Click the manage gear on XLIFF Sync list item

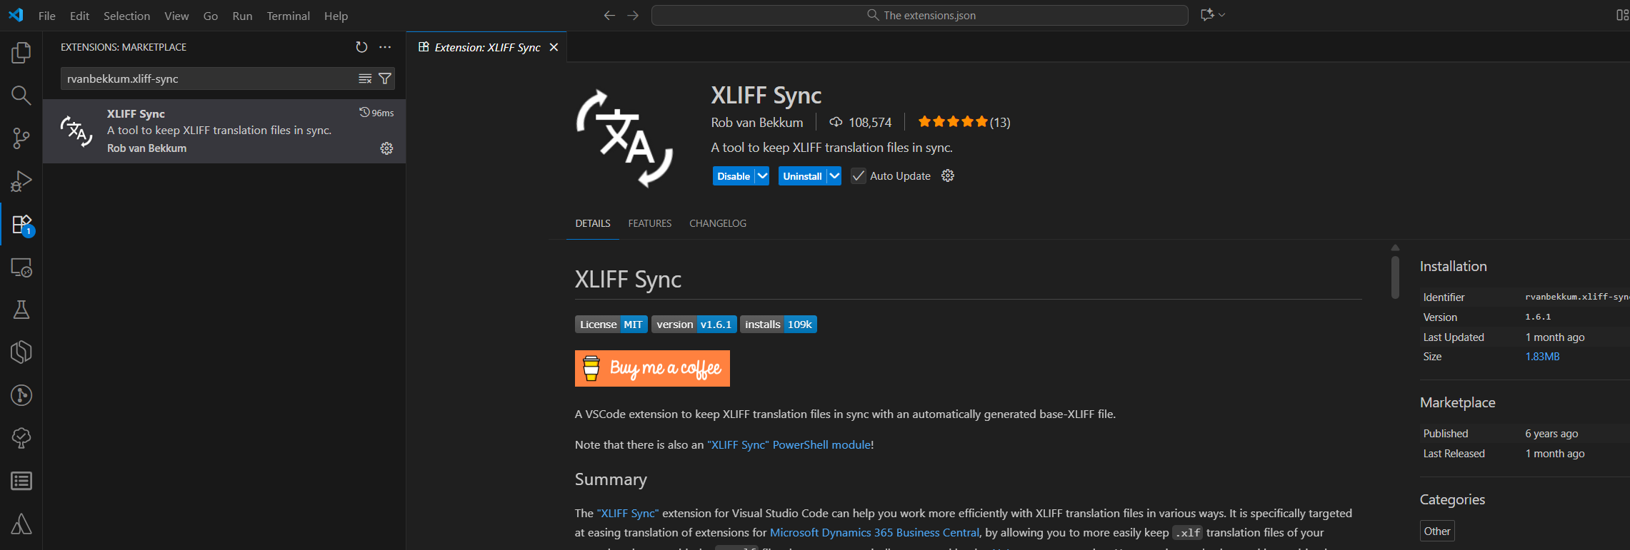(386, 148)
